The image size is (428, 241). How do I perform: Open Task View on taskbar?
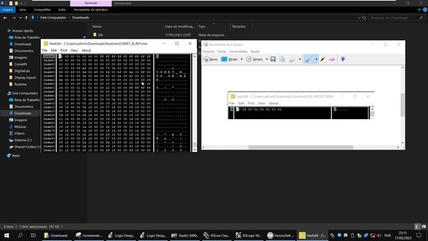pyautogui.click(x=33, y=235)
